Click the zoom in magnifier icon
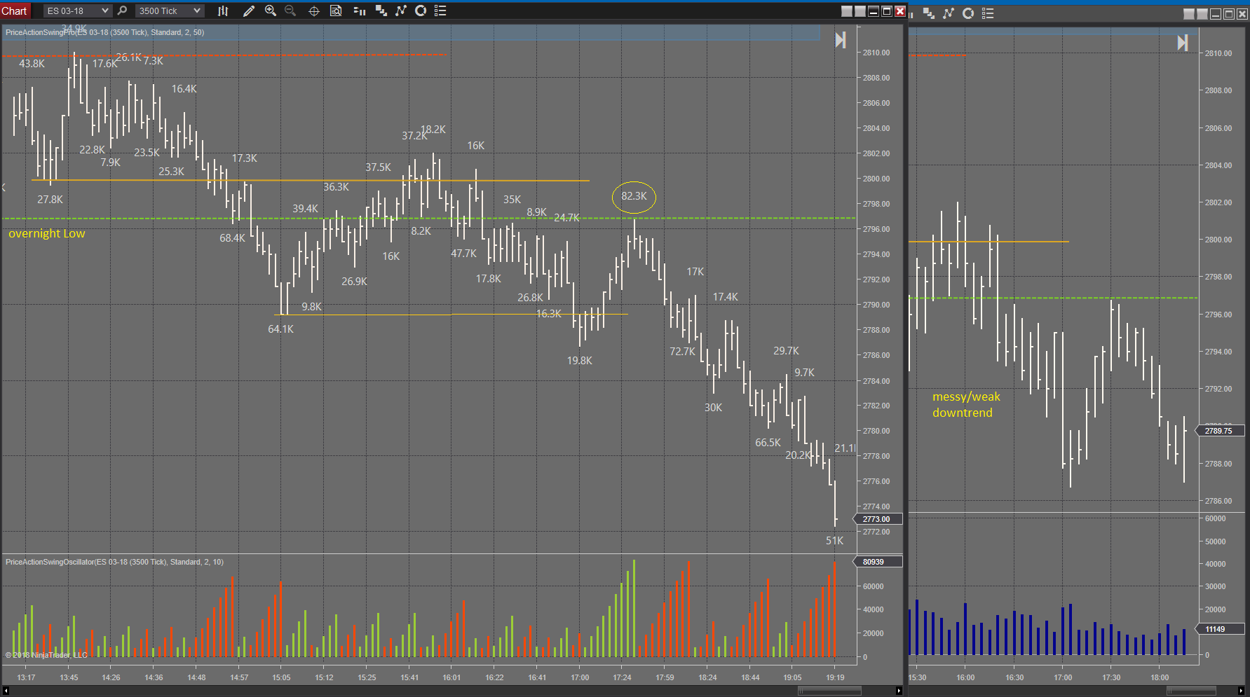This screenshot has height=697, width=1250. [x=271, y=11]
